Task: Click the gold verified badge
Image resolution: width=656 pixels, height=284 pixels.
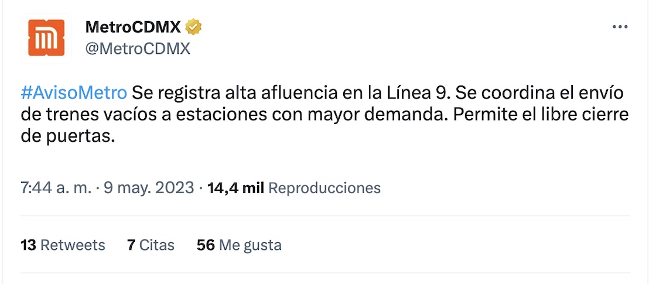Action: pyautogui.click(x=194, y=27)
